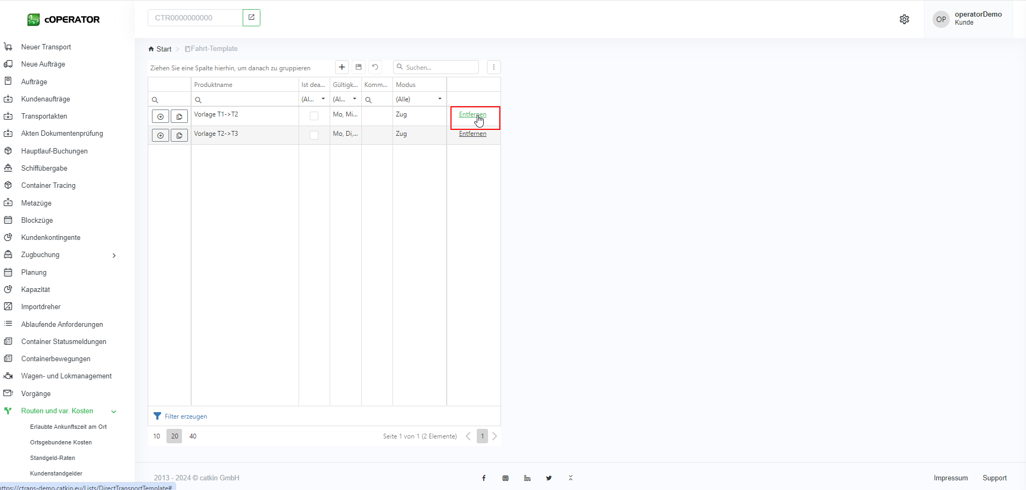Set page size to 40 rows

[x=193, y=436]
